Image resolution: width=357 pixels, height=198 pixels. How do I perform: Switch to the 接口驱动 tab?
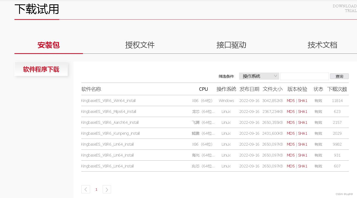pyautogui.click(x=231, y=45)
